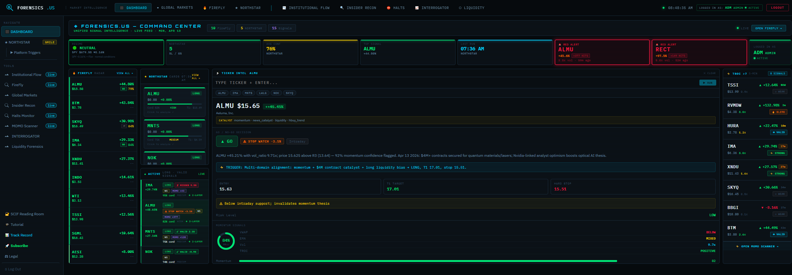Click the green GO decision button
This screenshot has height=275, width=792.
(227, 142)
